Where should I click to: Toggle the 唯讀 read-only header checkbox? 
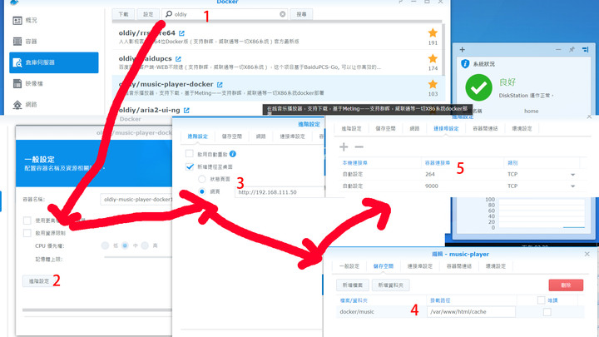point(541,300)
